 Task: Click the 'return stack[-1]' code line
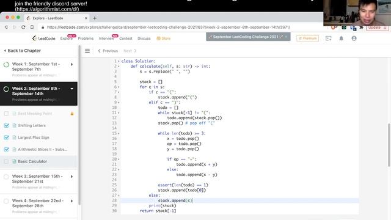pos(158,211)
